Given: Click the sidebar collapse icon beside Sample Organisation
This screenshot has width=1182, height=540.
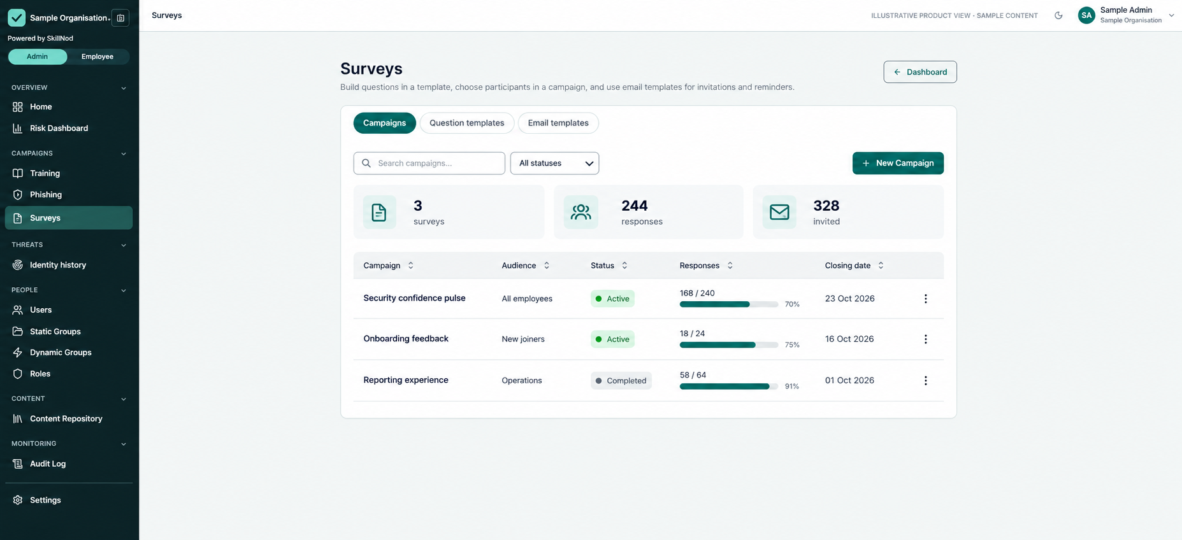Looking at the screenshot, I should pyautogui.click(x=120, y=18).
